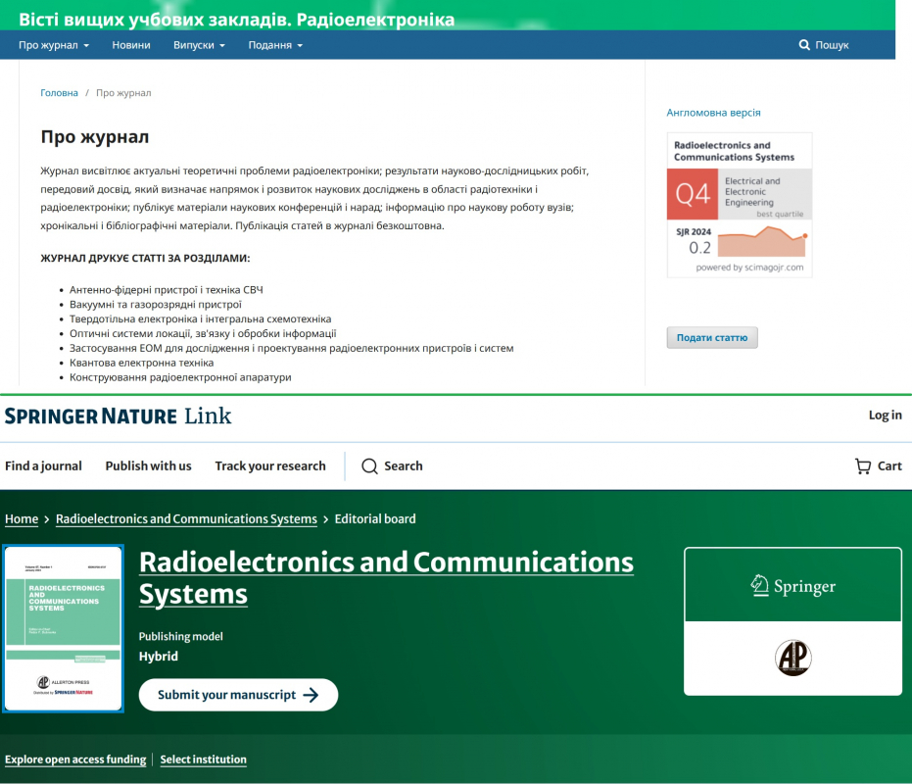
Task: Click the arrow on Submit your manuscript
Action: [312, 695]
